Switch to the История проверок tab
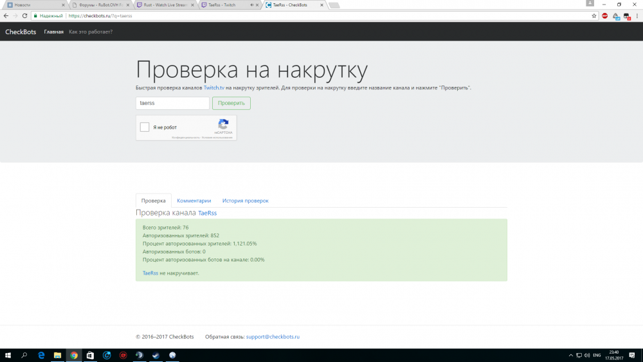The height and width of the screenshot is (362, 643). tap(245, 201)
